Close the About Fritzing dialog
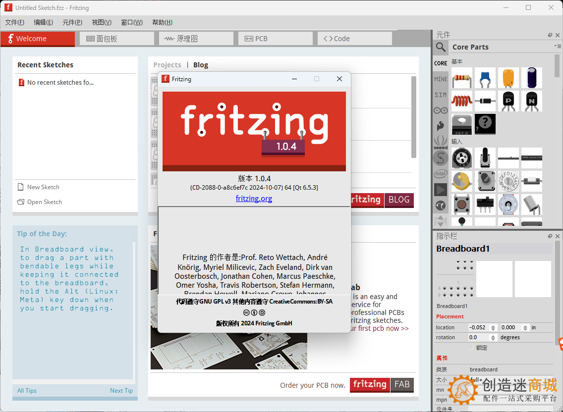 [339, 79]
